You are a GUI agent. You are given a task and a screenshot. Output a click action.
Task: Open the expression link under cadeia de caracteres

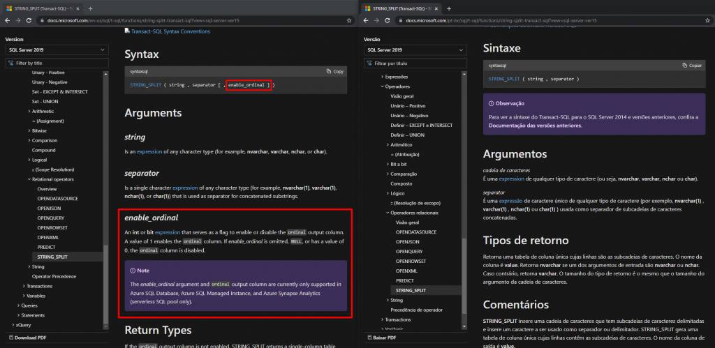pos(512,179)
